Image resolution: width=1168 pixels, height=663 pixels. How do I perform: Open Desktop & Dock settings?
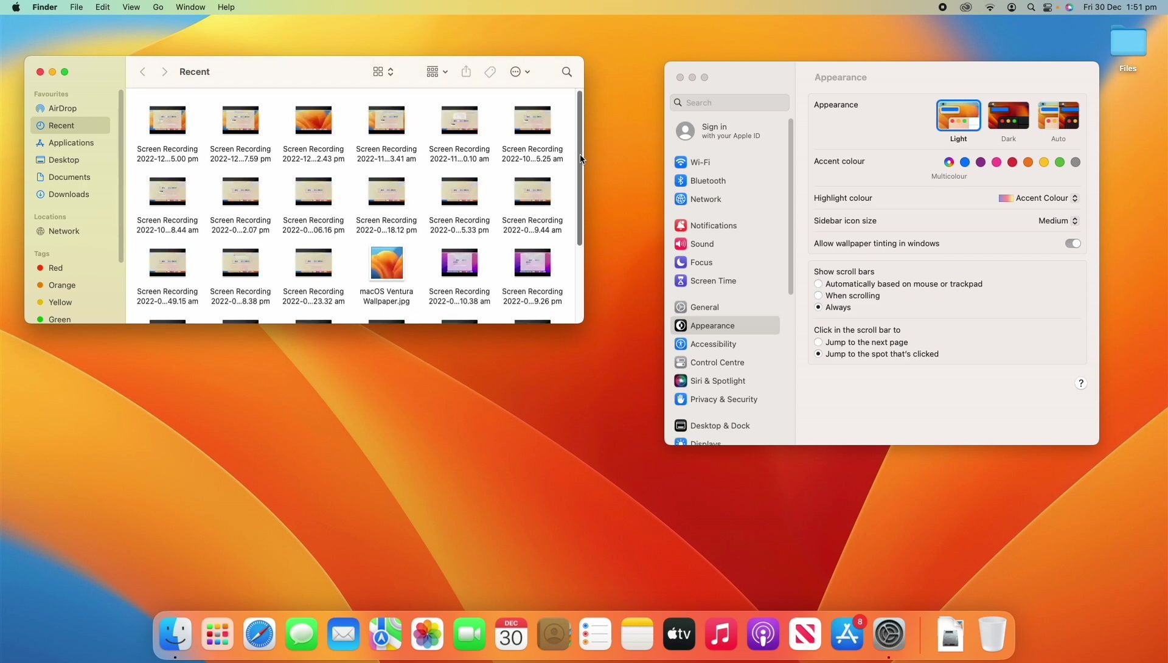(726, 426)
